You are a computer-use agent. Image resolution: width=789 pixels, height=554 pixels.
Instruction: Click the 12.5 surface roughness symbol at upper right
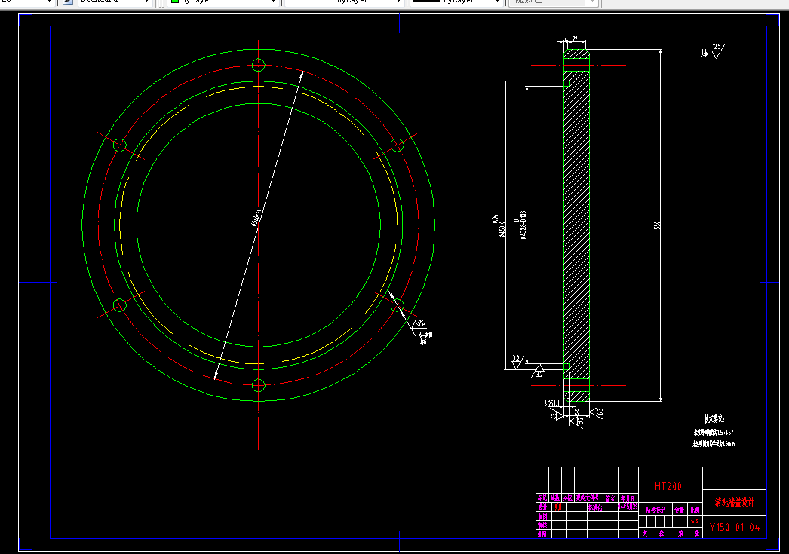click(x=717, y=51)
